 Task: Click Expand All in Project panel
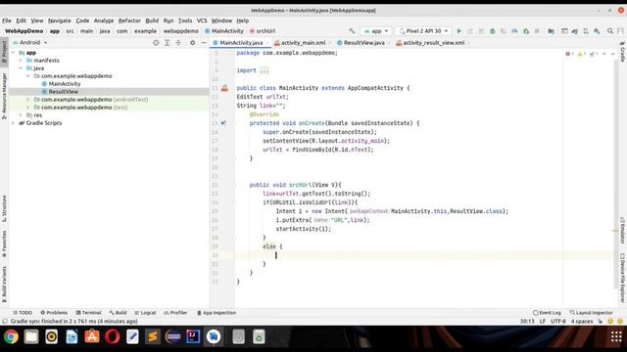(168, 43)
